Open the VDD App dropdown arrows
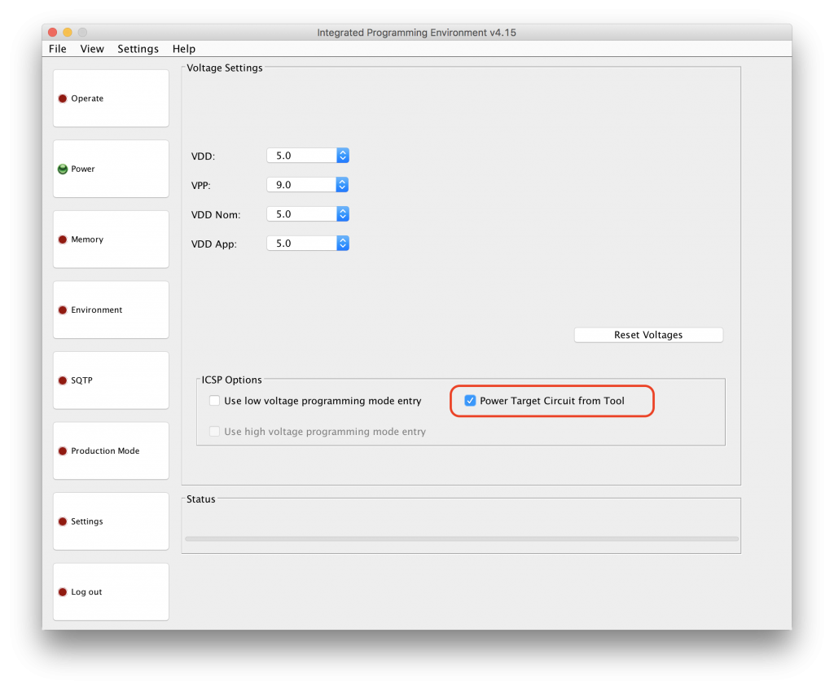This screenshot has height=690, width=834. coord(342,244)
